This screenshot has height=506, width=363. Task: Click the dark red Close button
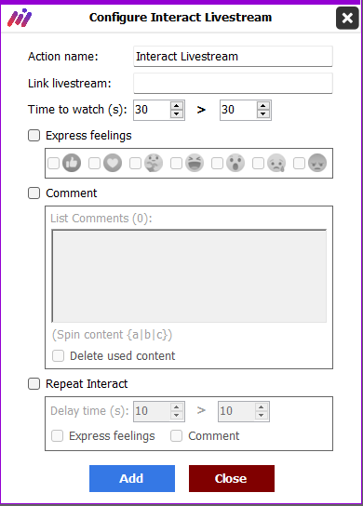point(232,479)
